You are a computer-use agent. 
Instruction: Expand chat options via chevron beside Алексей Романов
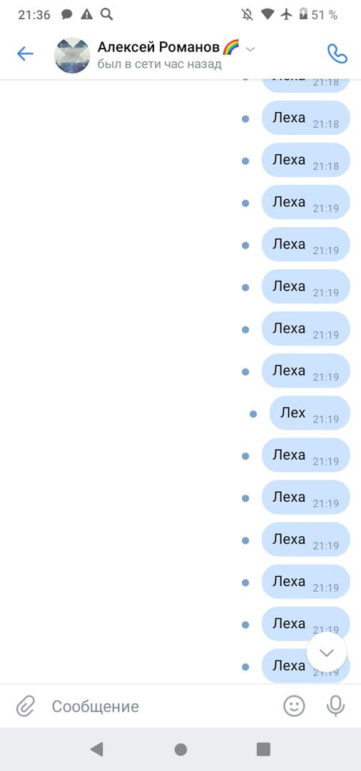coord(250,49)
